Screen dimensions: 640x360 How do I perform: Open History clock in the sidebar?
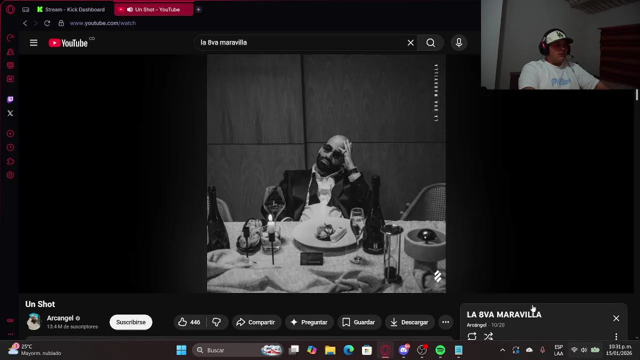tap(10, 147)
